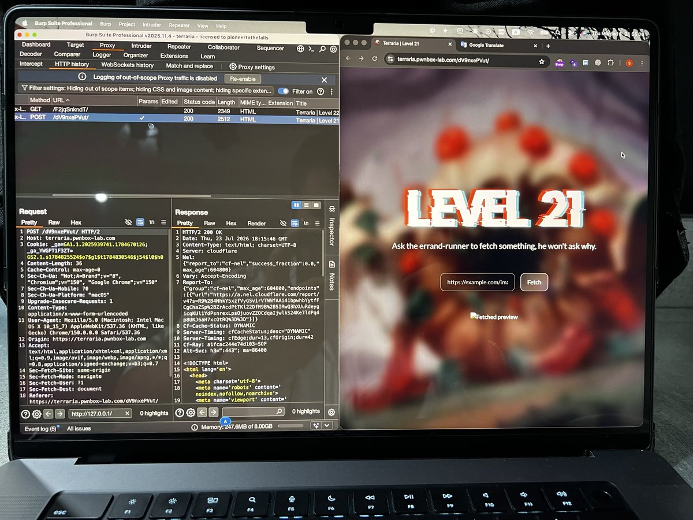
Task: Select side-by-side message layout
Action: [297, 205]
